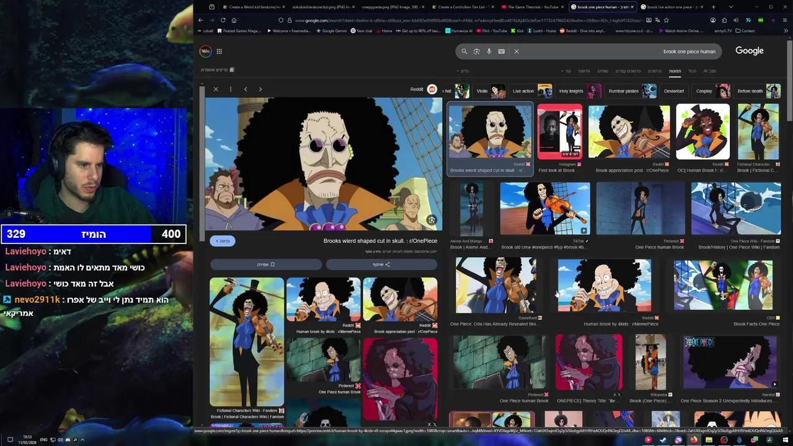Click the share button in preview panel

(381, 265)
